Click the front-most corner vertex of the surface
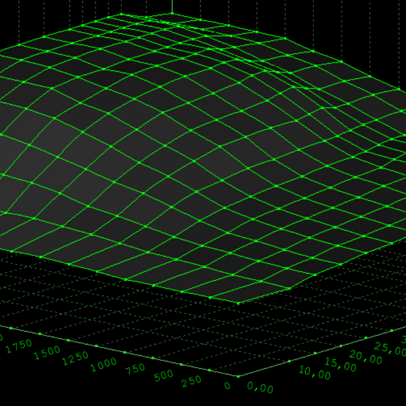 tap(238, 303)
